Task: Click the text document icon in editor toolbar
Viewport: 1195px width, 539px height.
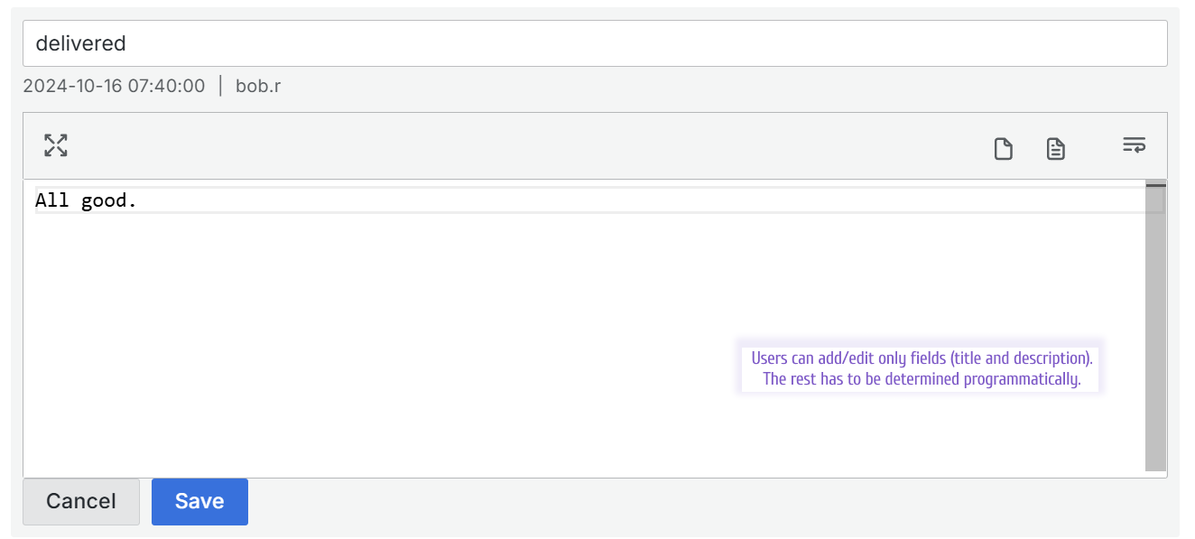Action: click(1055, 148)
